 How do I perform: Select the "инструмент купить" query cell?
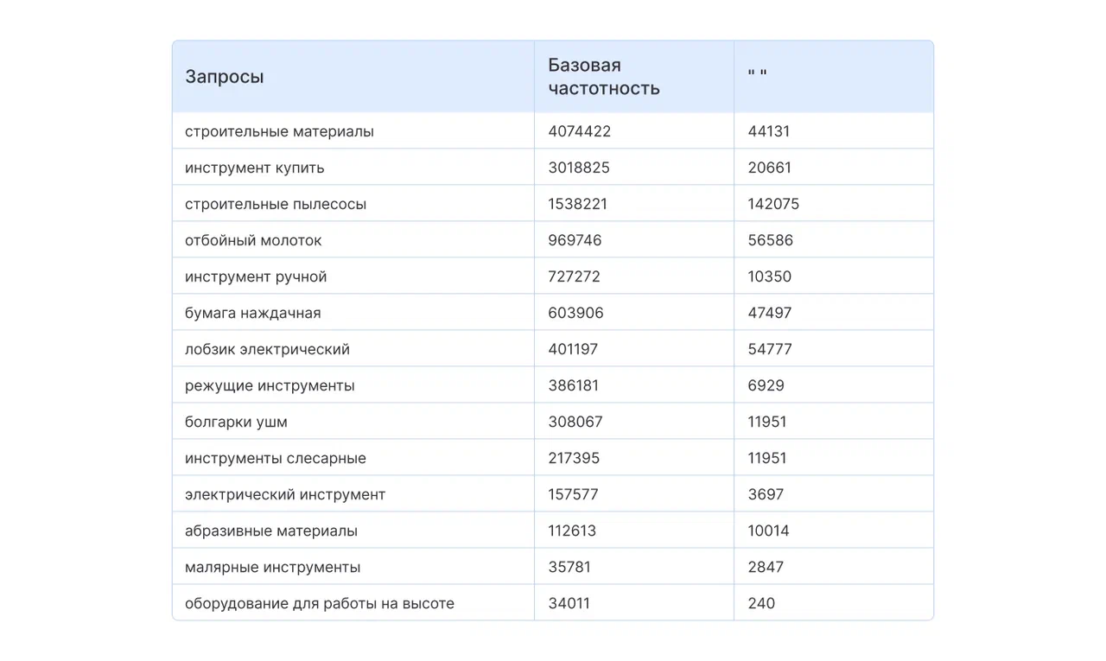(x=255, y=168)
